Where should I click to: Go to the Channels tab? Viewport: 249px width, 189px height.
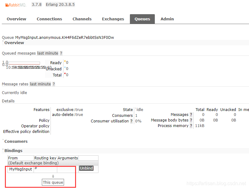pos(82,19)
